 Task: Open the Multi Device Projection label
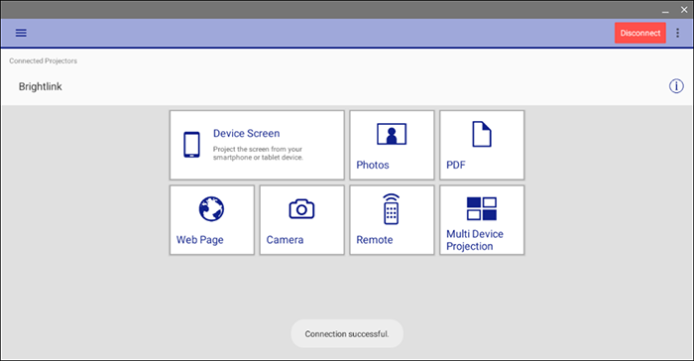(x=475, y=240)
